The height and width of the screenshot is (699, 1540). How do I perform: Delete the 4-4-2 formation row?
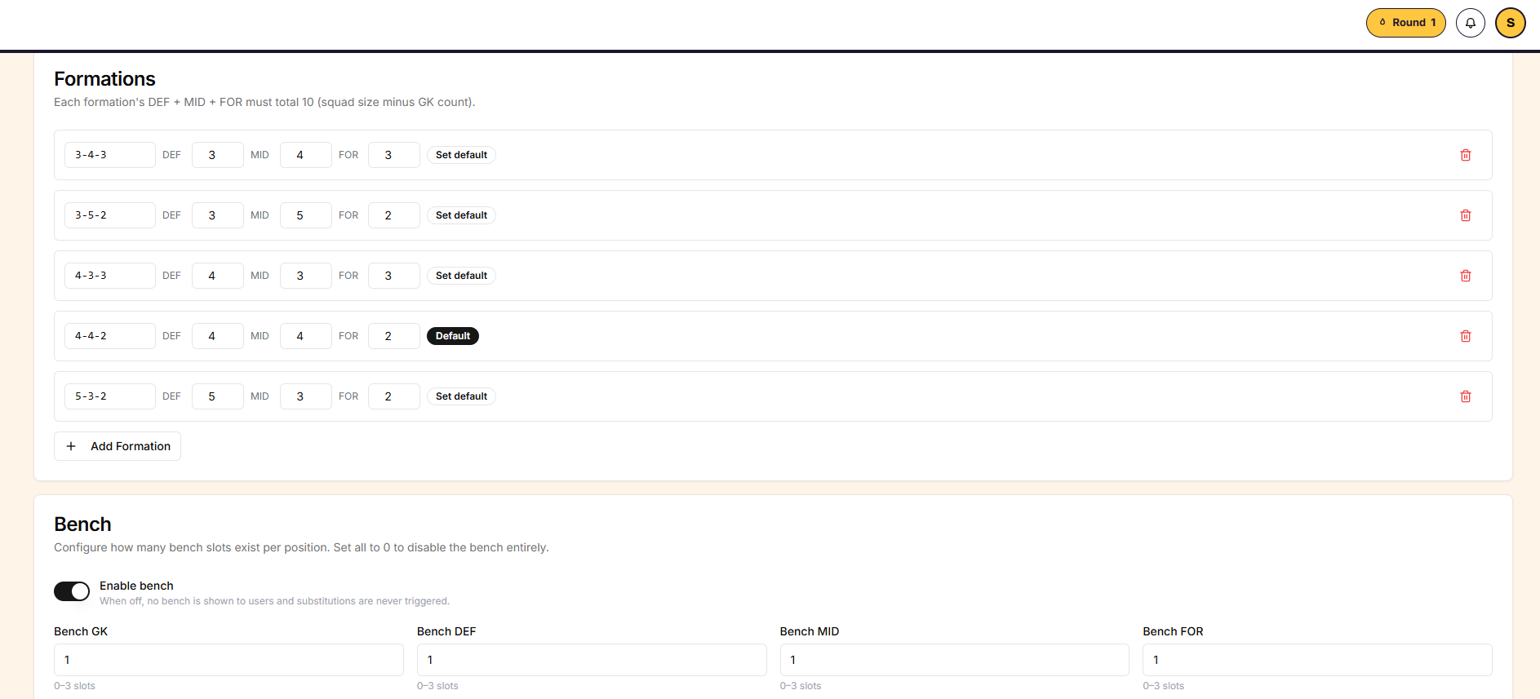click(1465, 336)
